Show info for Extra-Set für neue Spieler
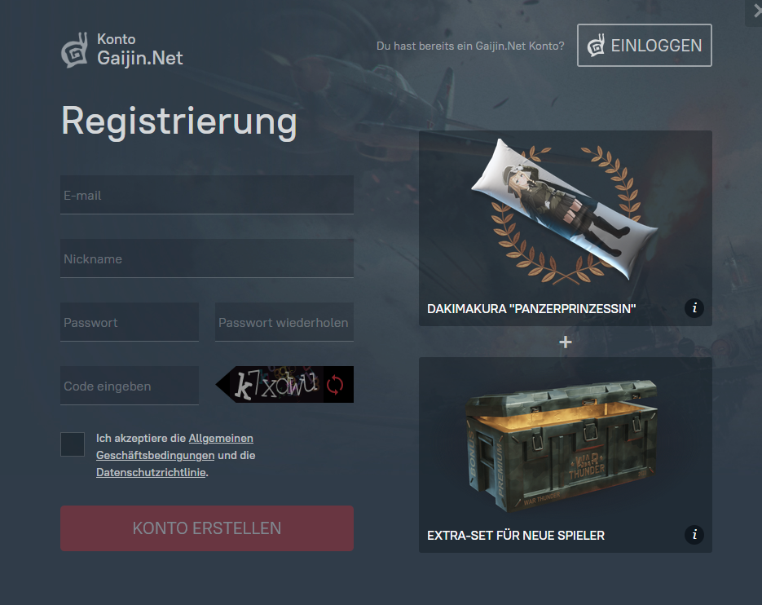 [x=694, y=535]
